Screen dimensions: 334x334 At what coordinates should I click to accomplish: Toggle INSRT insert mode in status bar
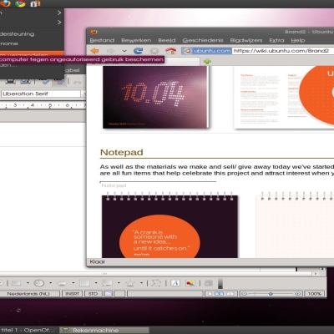[73, 294]
